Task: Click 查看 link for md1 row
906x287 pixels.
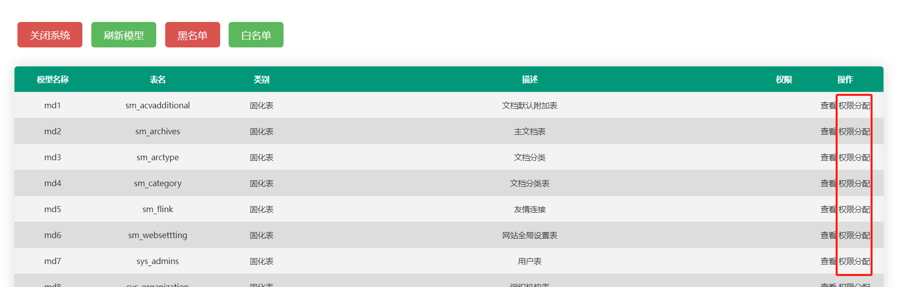Action: [x=828, y=105]
